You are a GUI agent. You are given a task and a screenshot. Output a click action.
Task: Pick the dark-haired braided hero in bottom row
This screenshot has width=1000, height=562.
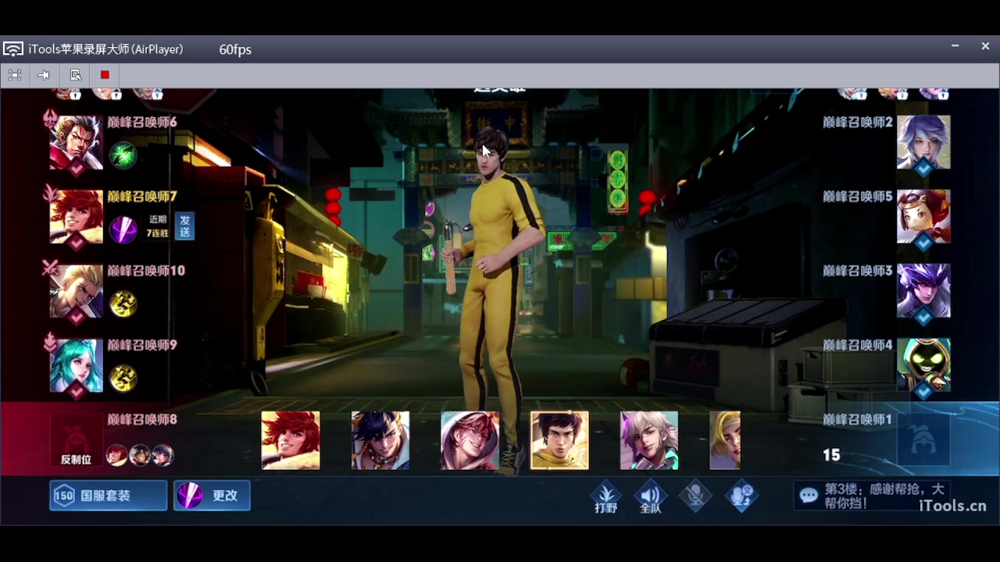(380, 440)
